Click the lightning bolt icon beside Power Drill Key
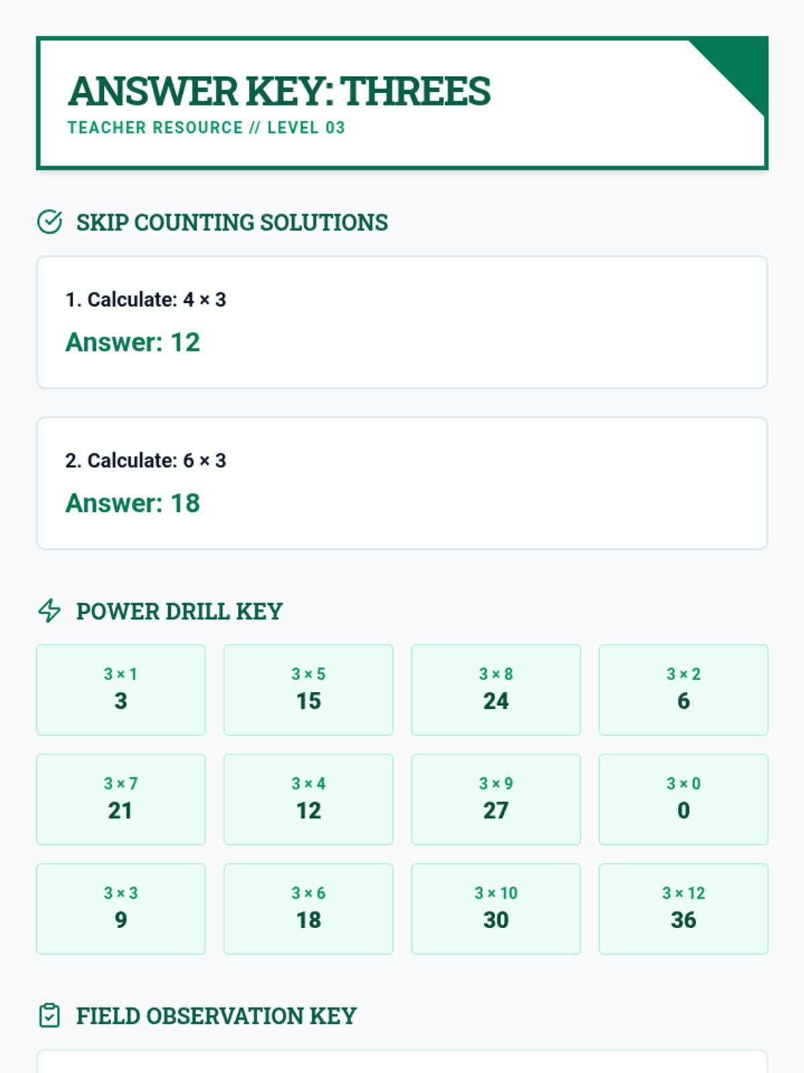Image resolution: width=804 pixels, height=1073 pixels. (x=50, y=611)
